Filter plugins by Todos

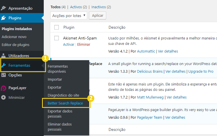55,7
